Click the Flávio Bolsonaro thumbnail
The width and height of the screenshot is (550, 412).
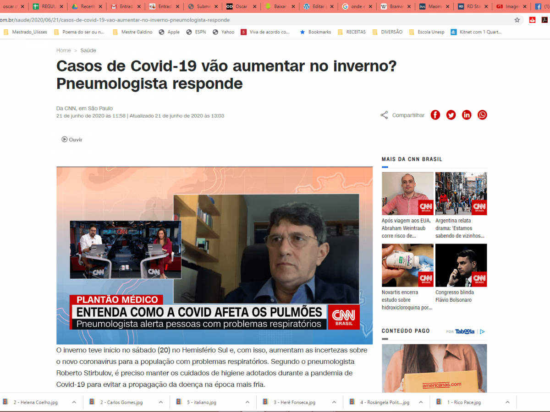click(x=461, y=266)
